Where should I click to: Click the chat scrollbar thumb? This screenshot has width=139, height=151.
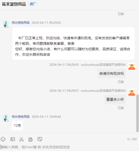pos(137,113)
